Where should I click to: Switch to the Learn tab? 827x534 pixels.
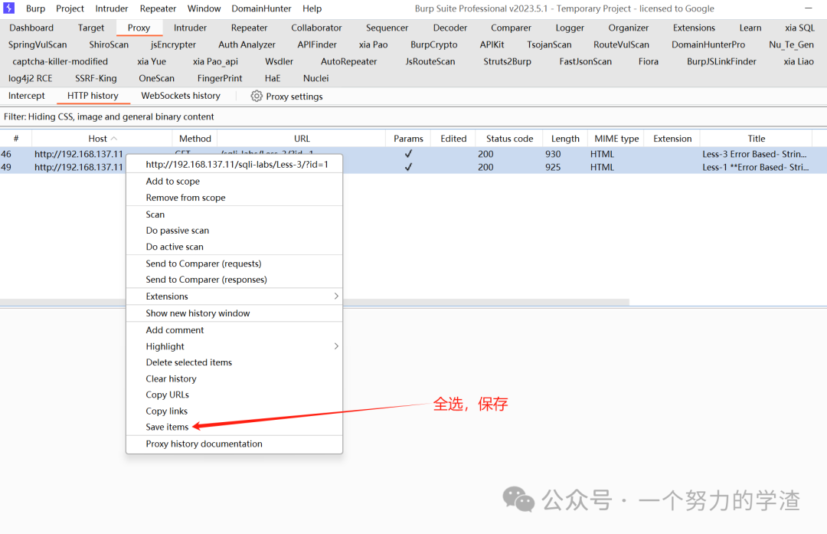tap(750, 28)
